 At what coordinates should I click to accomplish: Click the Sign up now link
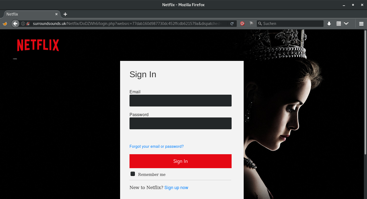176,188
